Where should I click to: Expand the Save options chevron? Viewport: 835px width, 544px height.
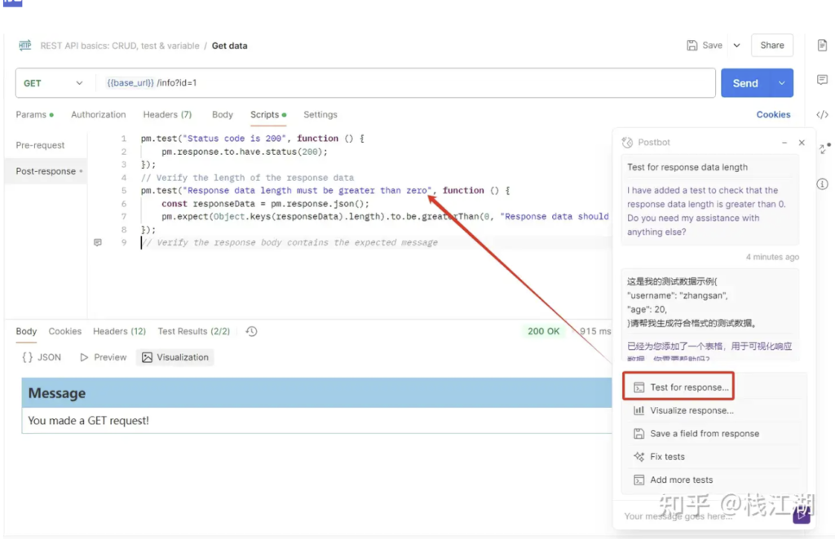click(736, 46)
